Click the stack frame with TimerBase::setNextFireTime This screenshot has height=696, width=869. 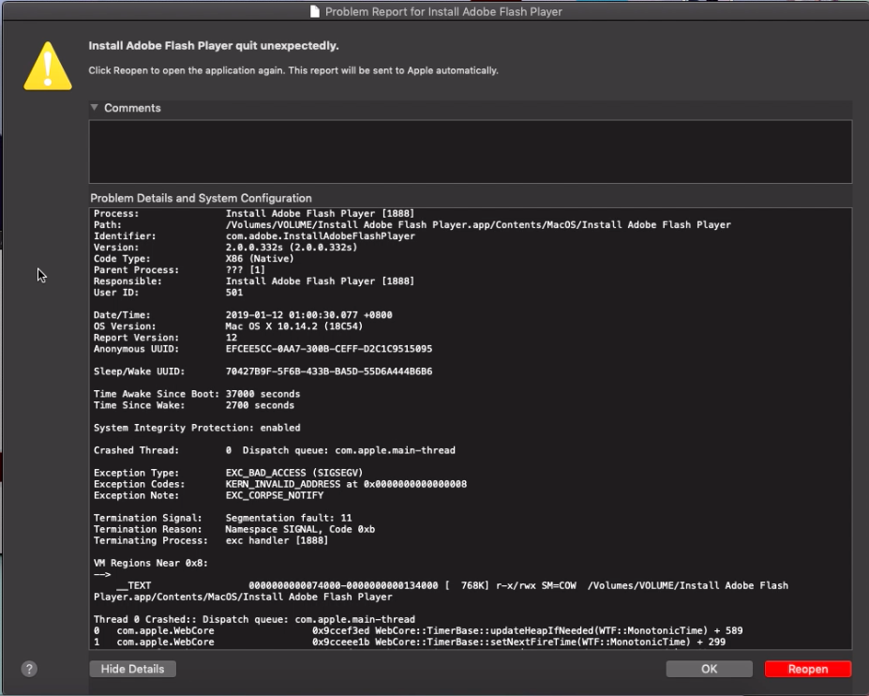[x=410, y=642]
